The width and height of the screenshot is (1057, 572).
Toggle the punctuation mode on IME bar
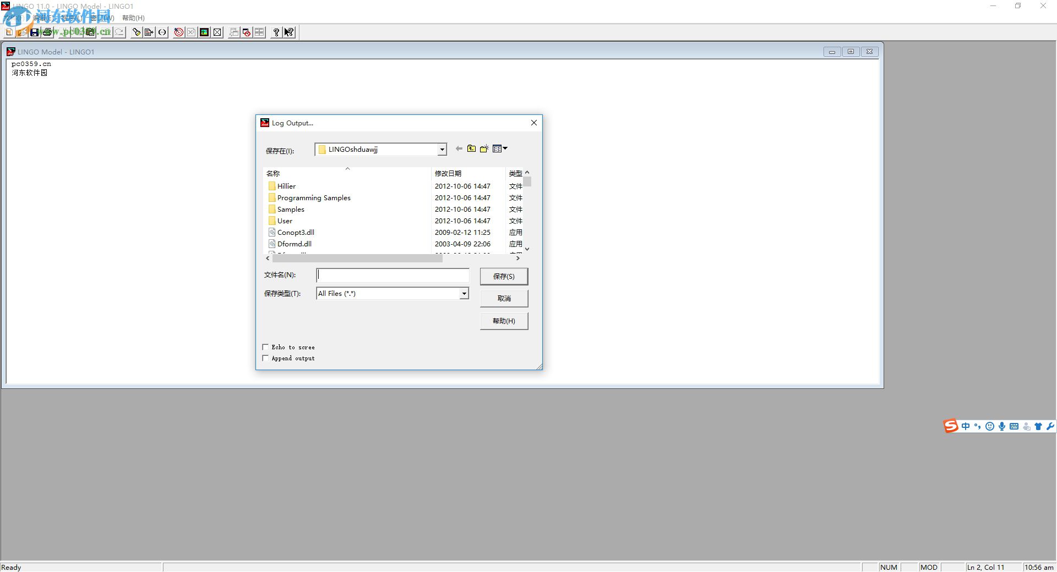pos(978,426)
